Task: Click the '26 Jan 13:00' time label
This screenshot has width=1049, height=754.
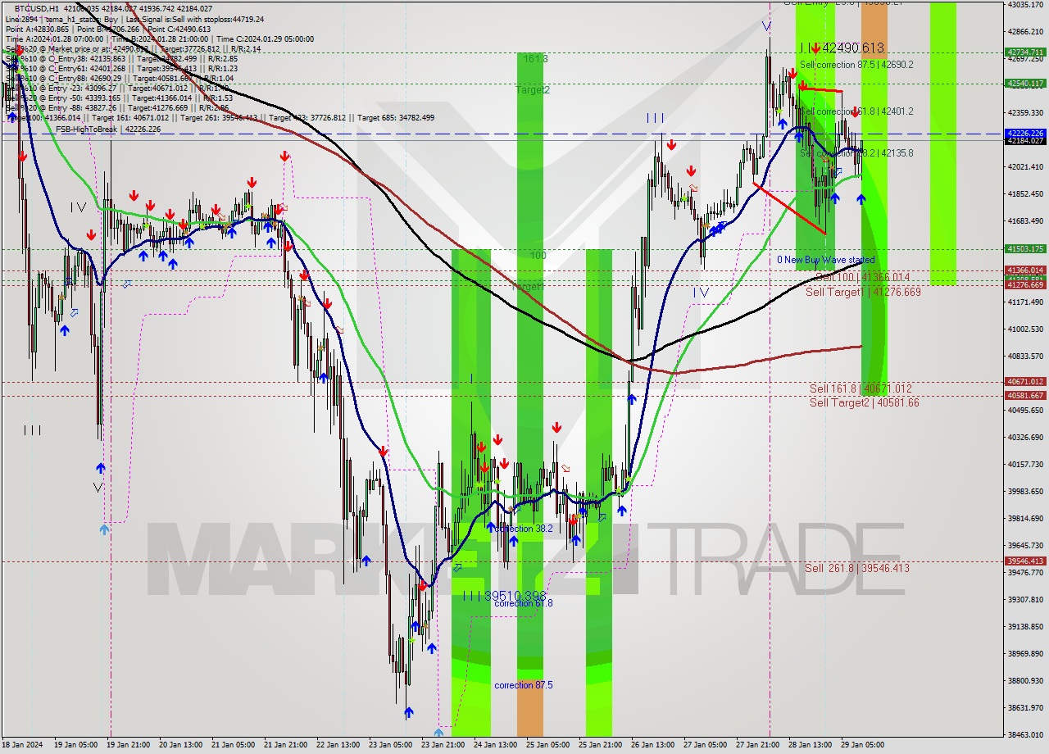Action: point(653,745)
